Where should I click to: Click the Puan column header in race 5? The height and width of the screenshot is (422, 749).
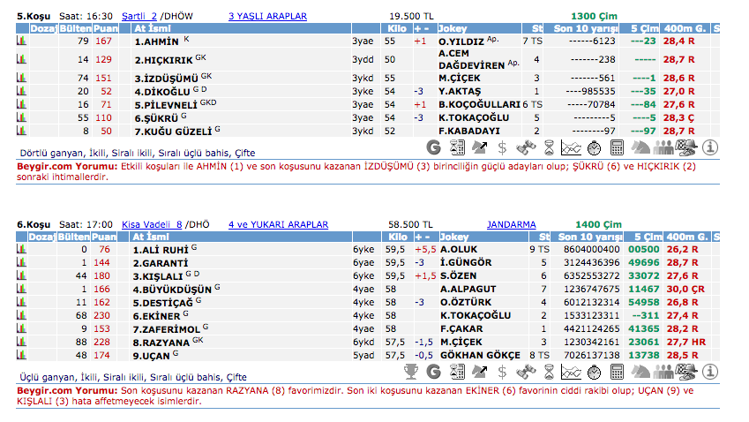coord(104,29)
